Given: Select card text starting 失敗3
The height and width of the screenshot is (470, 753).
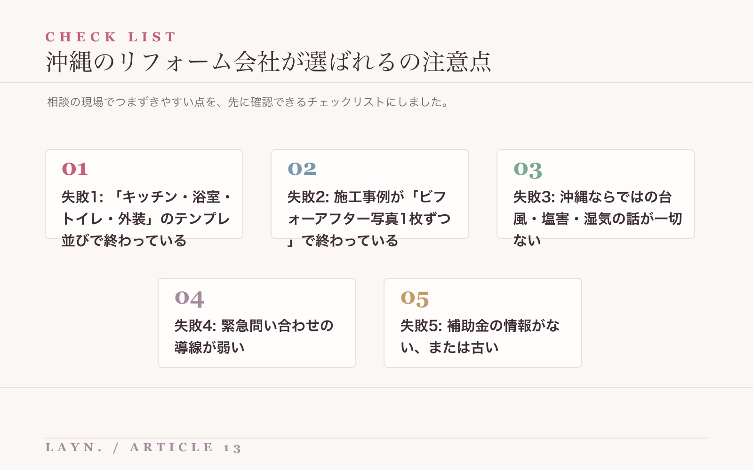Looking at the screenshot, I should point(598,219).
